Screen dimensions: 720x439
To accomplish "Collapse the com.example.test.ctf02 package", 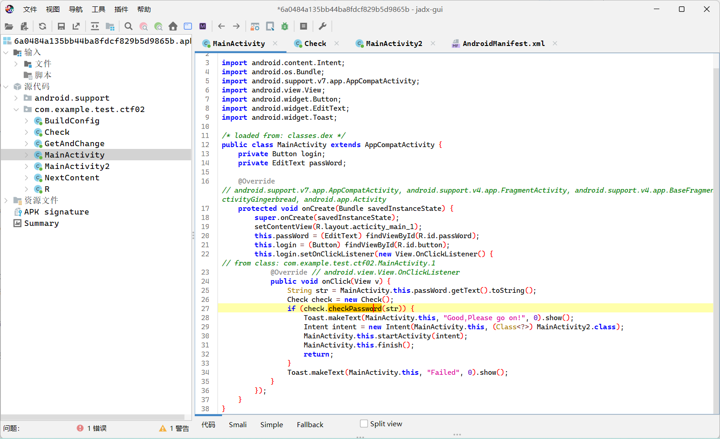I will click(x=16, y=109).
